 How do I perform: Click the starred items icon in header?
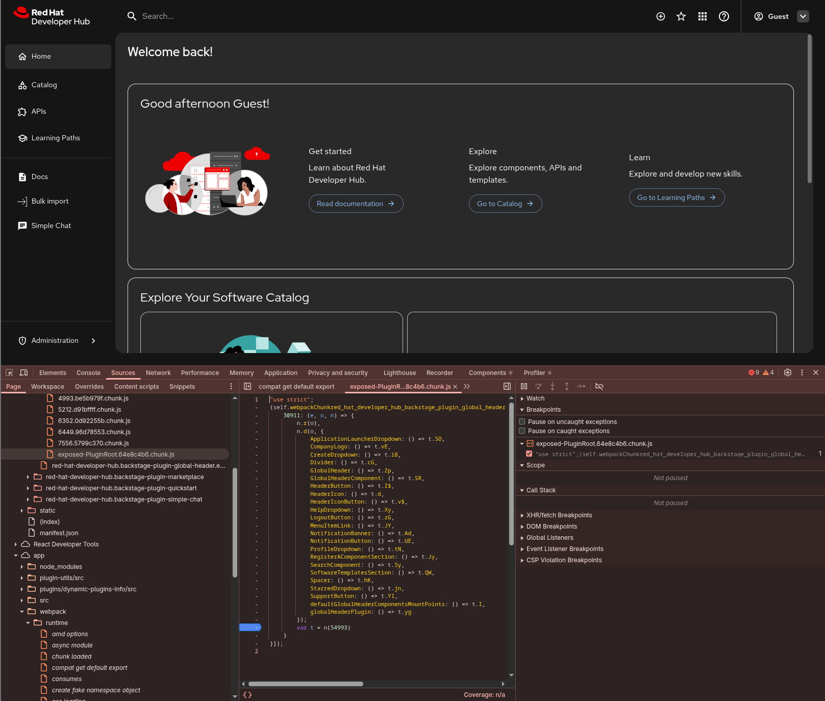(x=681, y=16)
